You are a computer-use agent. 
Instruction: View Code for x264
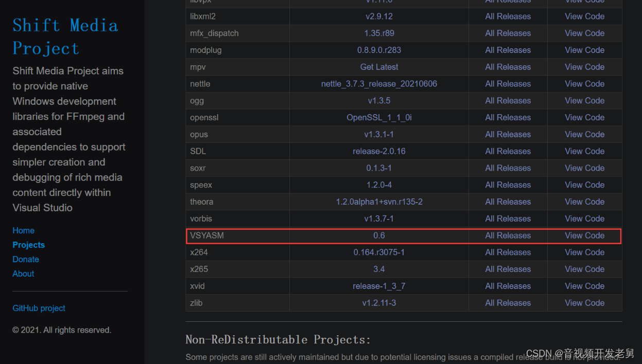(585, 252)
